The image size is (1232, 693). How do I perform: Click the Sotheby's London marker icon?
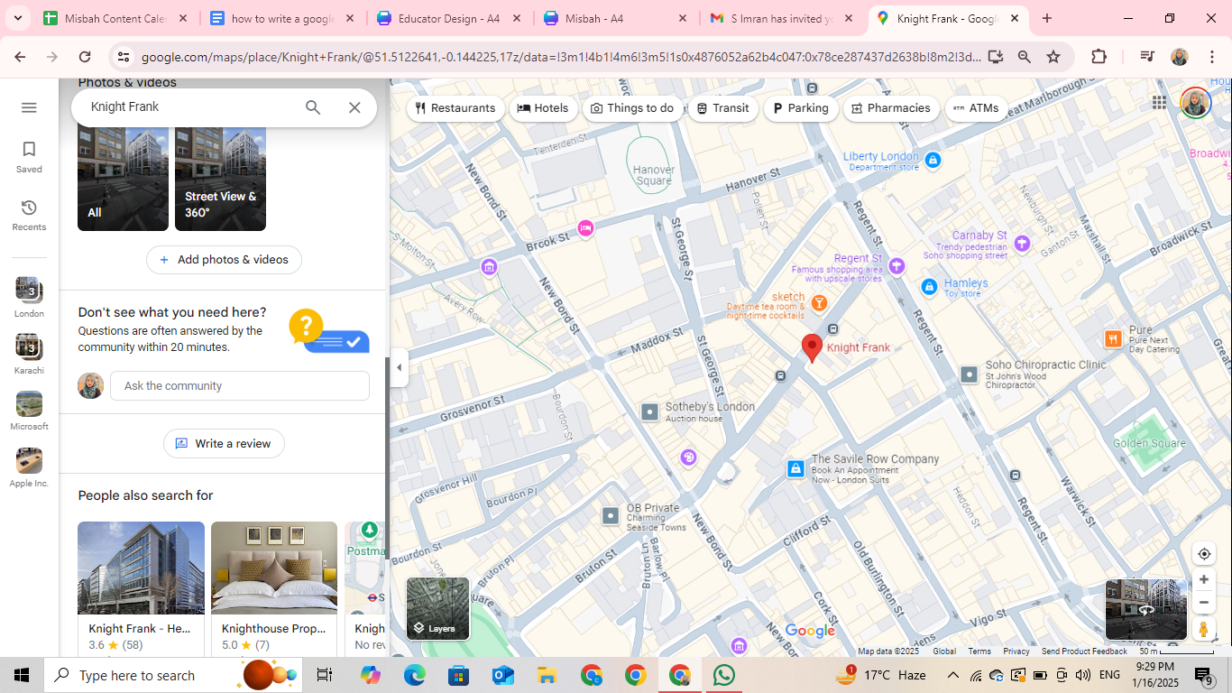click(x=650, y=411)
